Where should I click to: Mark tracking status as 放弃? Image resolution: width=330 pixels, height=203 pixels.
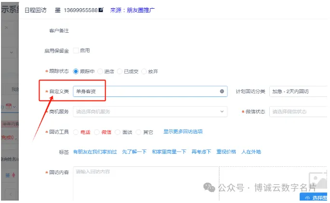click(144, 71)
